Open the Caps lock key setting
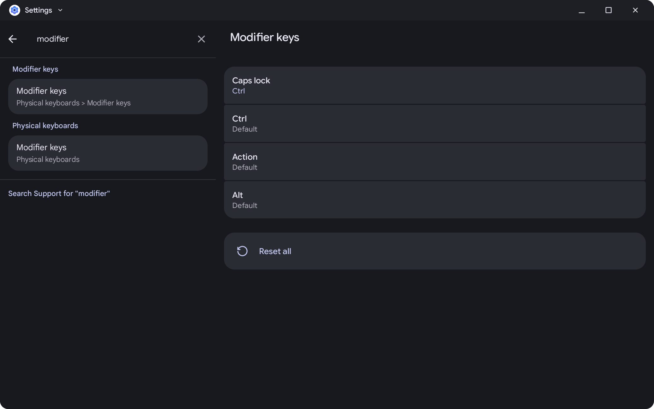 (x=435, y=85)
